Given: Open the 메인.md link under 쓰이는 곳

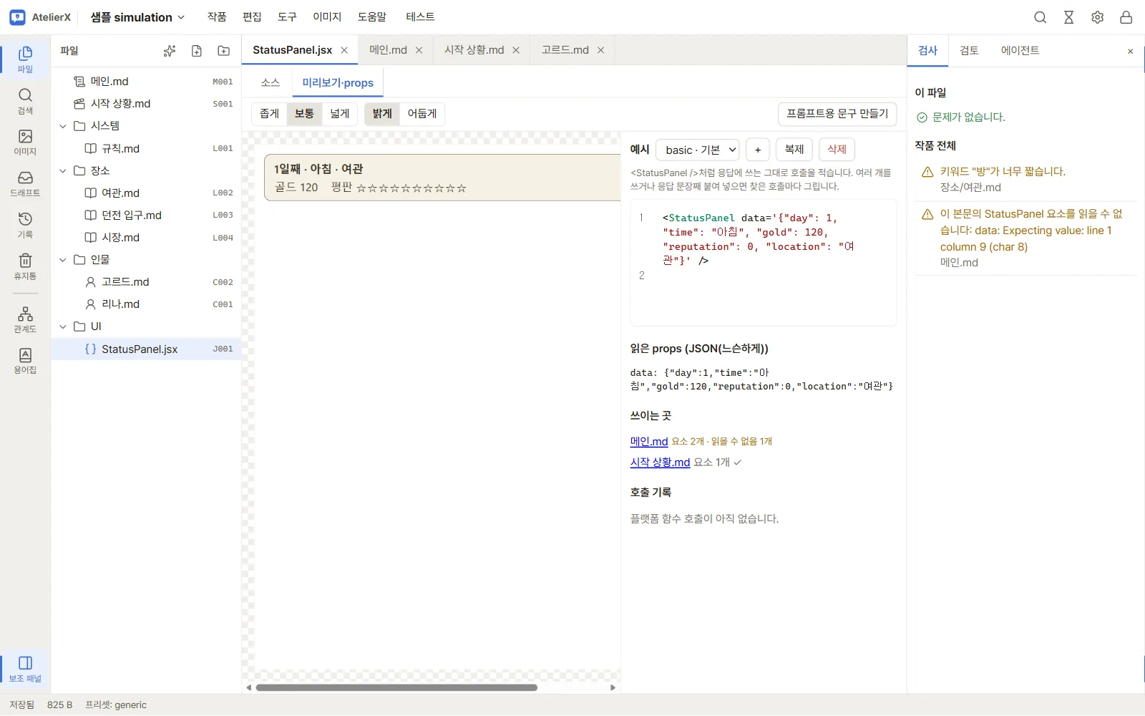Looking at the screenshot, I should coord(649,442).
